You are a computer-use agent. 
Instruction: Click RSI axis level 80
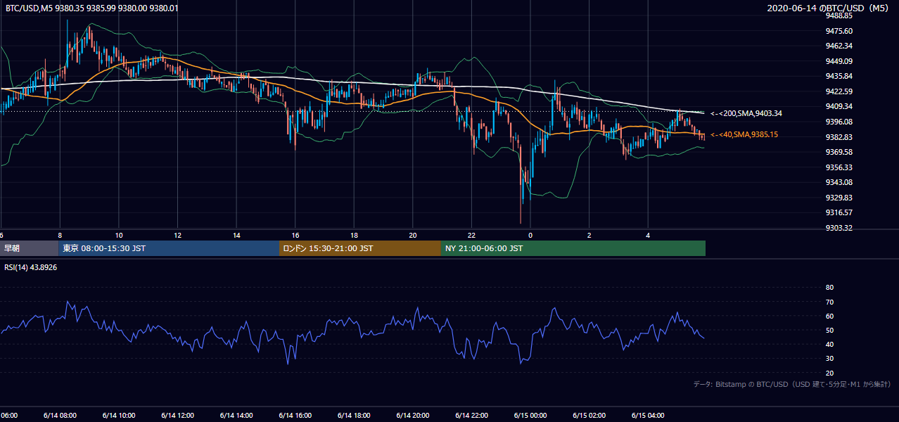tap(829, 288)
